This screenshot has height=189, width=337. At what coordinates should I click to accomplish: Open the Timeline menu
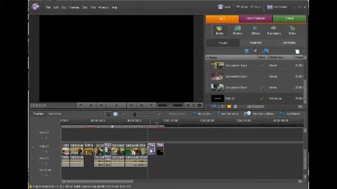tap(74, 7)
